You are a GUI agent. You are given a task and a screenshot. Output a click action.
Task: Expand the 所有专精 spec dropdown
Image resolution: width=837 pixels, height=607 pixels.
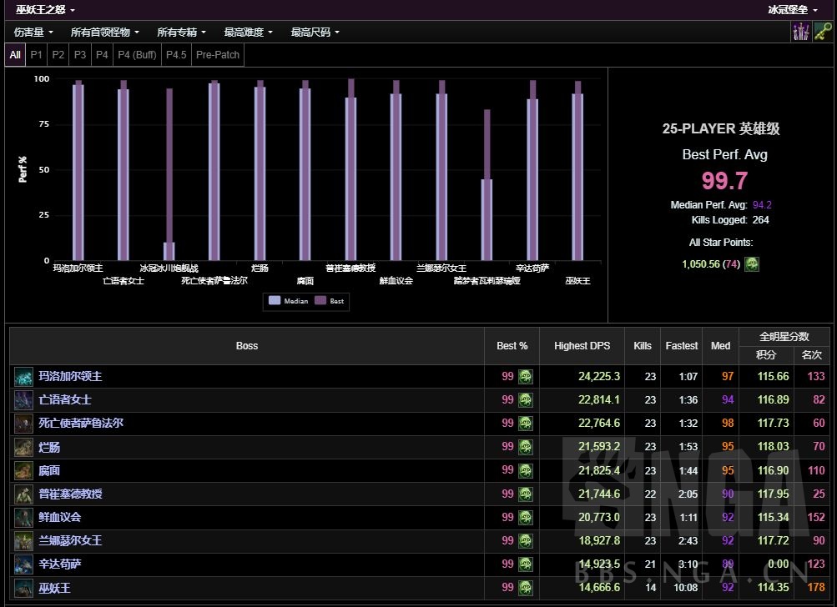point(181,33)
